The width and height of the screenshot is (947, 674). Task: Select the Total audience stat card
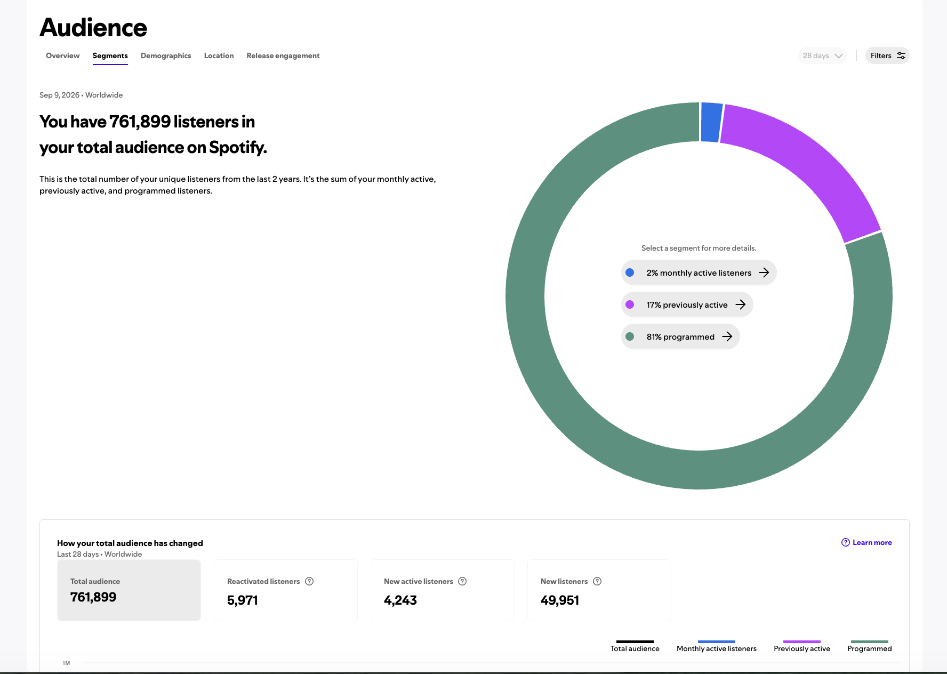pos(129,590)
